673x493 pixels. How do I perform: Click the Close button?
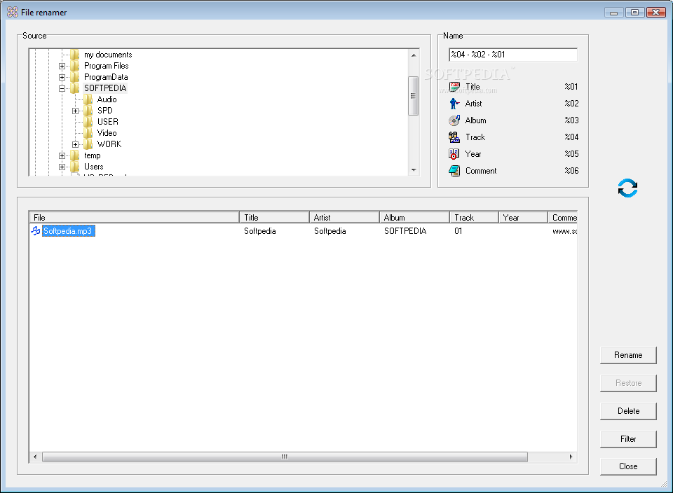point(628,466)
